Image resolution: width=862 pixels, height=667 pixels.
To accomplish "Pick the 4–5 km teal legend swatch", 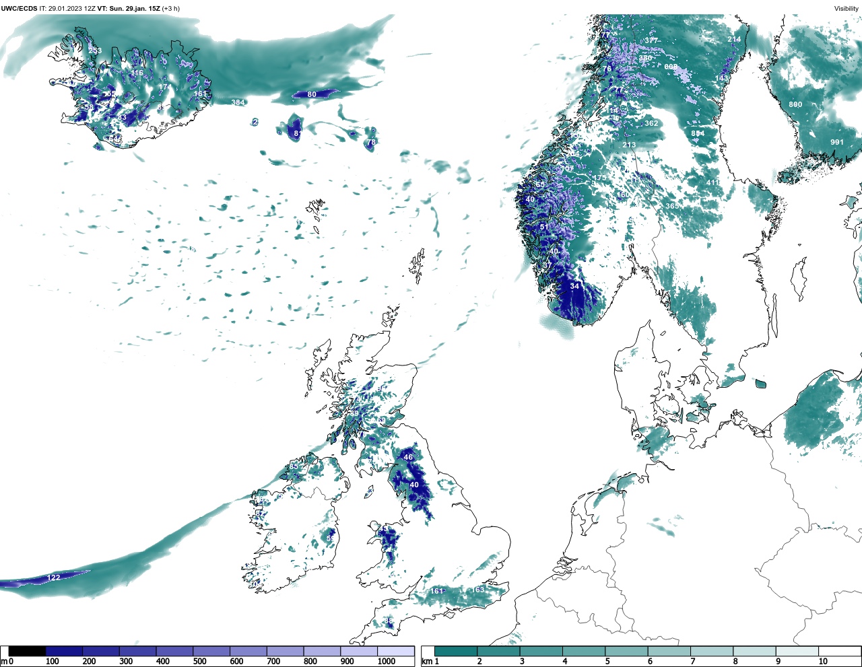I will [584, 651].
